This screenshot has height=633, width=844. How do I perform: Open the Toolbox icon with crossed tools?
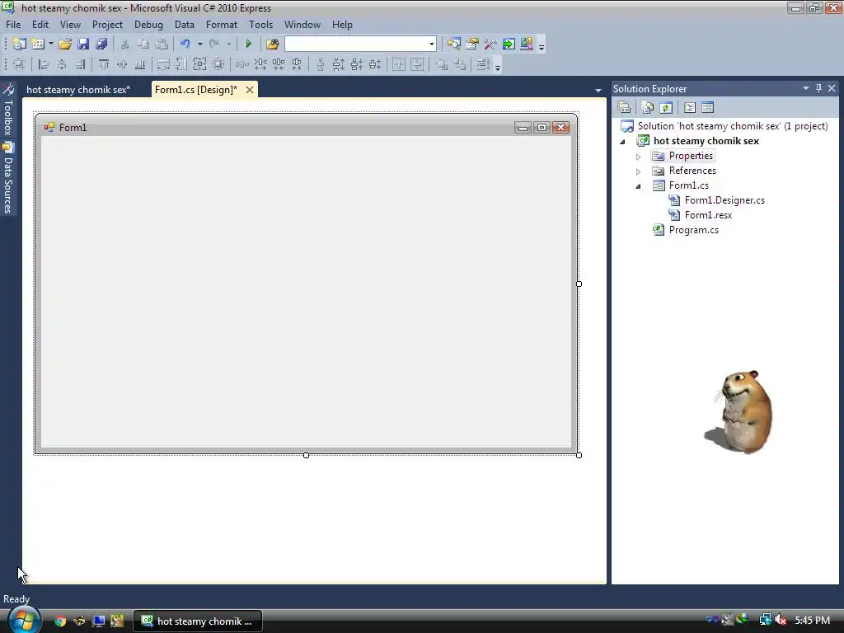coord(490,45)
